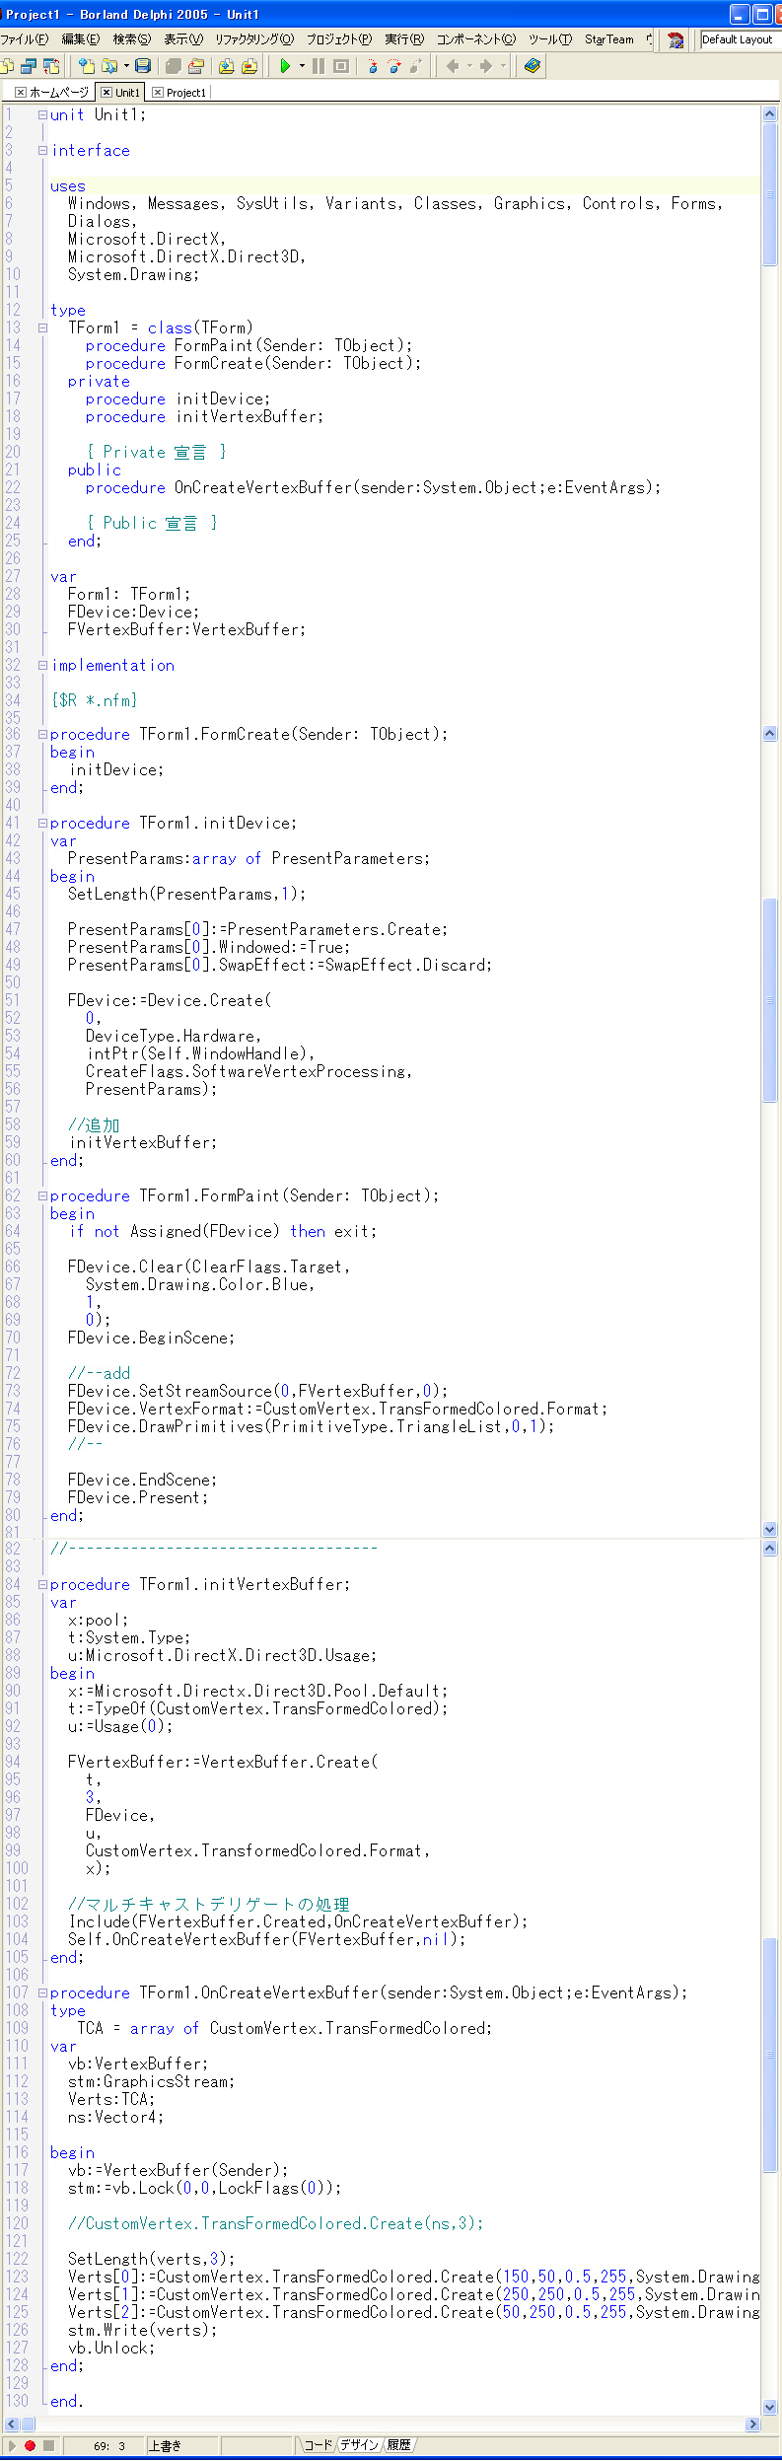Open the プロジェクト(P) menu

coord(339,39)
